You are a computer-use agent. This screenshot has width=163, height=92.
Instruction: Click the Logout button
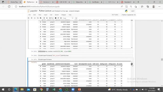point(132,11)
